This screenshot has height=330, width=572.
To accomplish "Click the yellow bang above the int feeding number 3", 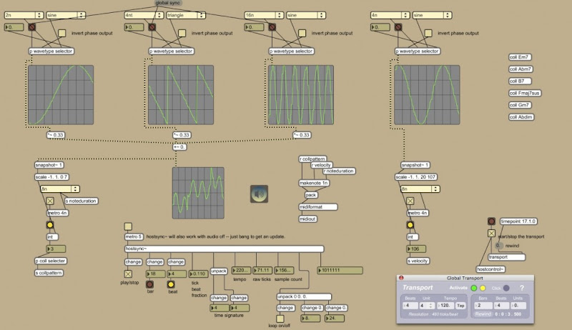I will (x=50, y=225).
